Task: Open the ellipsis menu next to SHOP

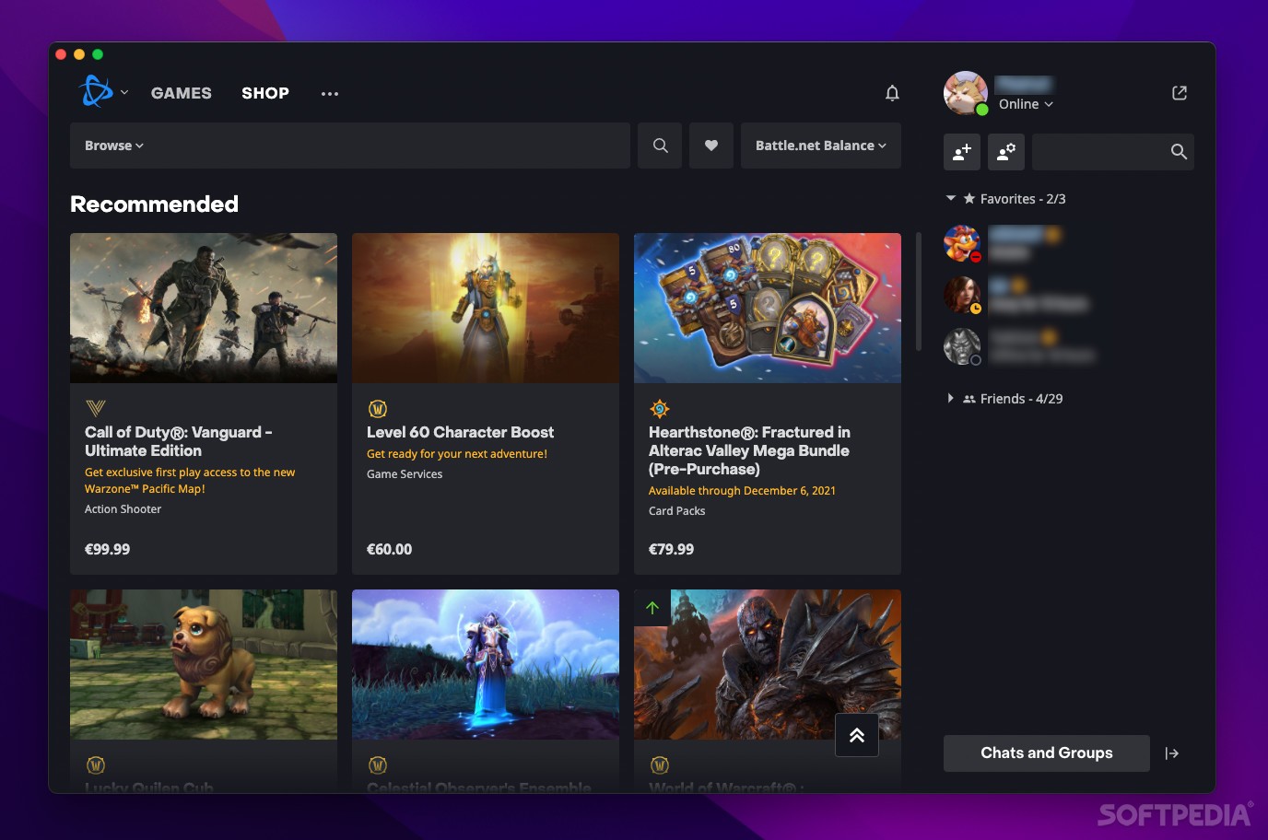Action: point(329,92)
